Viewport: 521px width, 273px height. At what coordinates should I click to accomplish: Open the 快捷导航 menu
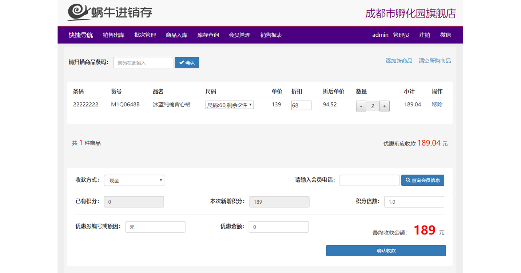(81, 35)
